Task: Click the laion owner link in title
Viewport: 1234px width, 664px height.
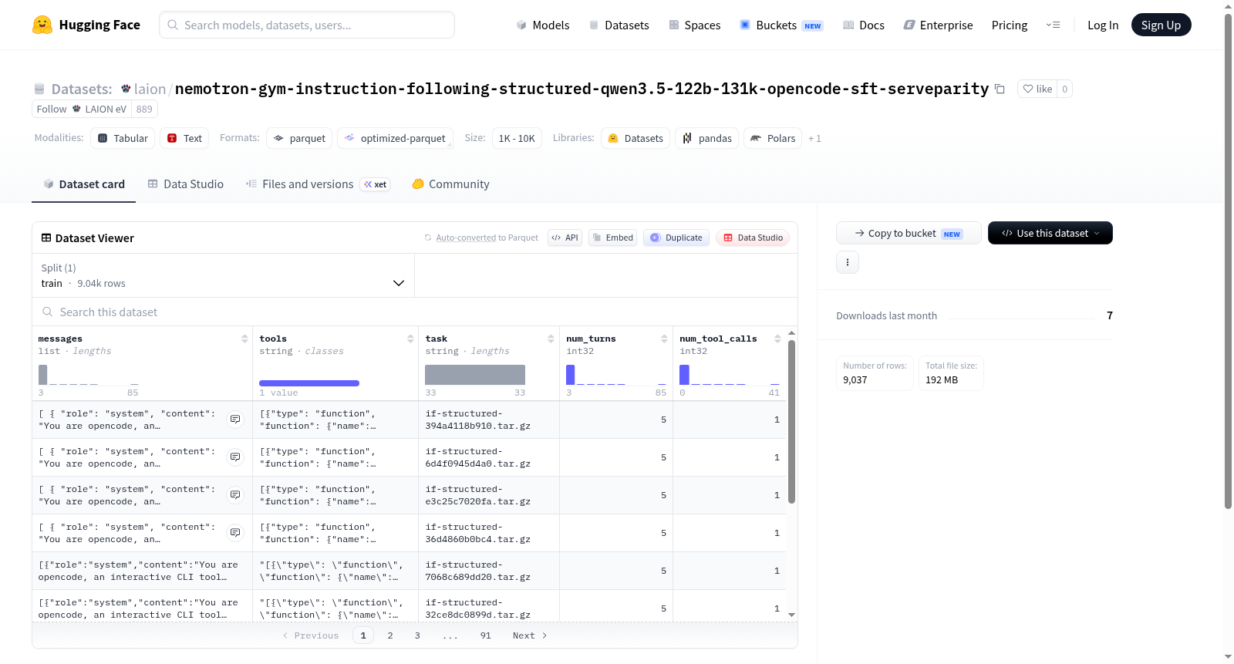Action: coord(150,89)
